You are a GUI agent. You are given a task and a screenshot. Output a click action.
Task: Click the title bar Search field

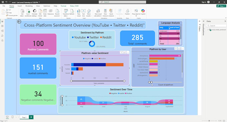pos(123,2)
